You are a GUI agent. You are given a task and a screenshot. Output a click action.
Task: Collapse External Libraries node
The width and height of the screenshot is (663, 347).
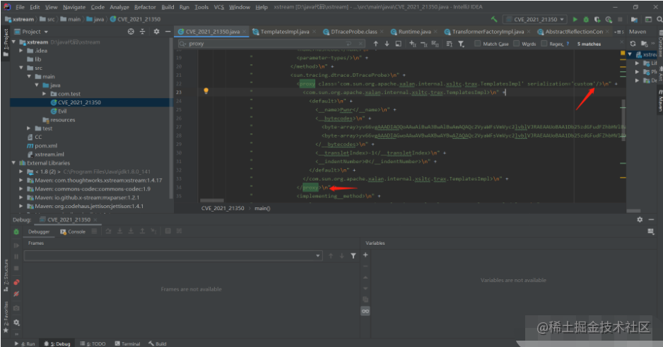14,162
